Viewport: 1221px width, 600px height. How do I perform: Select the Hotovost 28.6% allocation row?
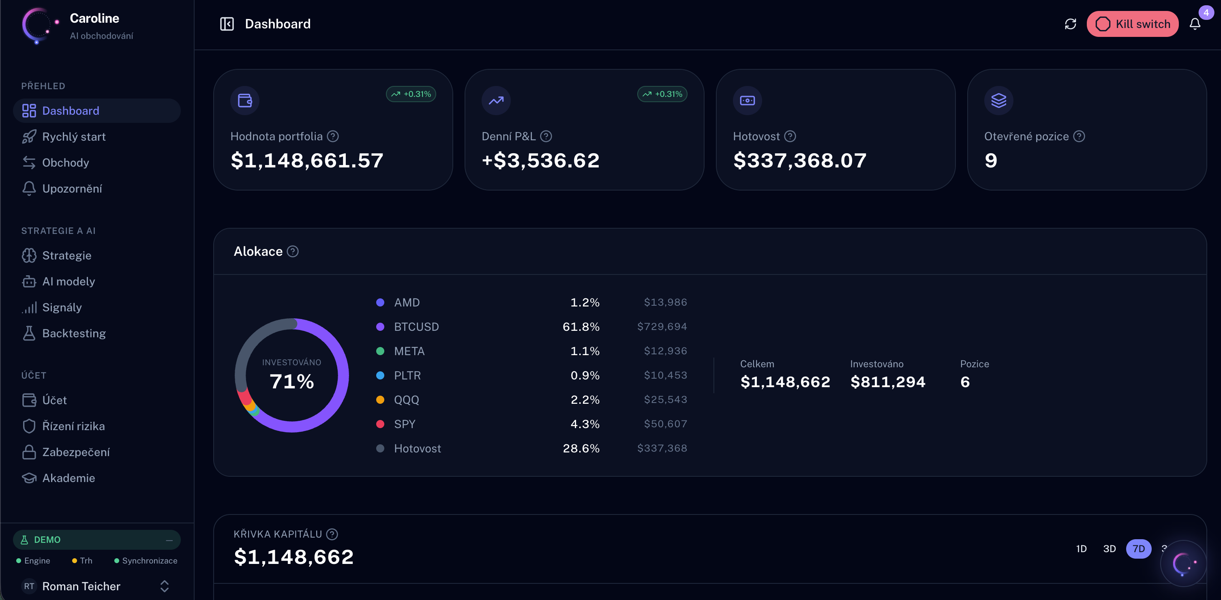531,448
